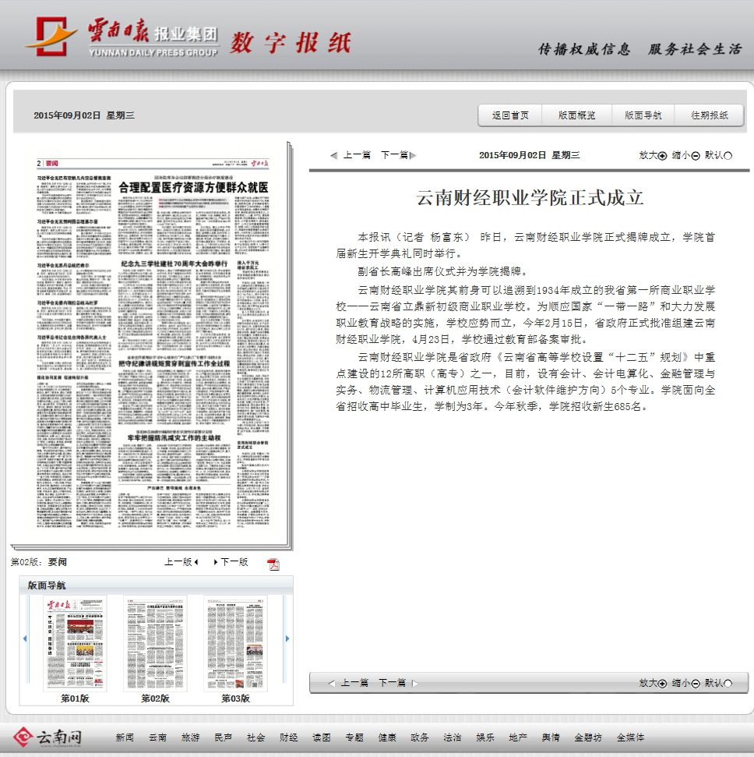Open 民声 in the footer navigation
754x757 pixels.
223,738
